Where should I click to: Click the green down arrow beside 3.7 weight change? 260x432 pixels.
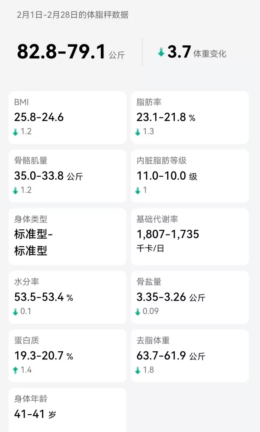(x=161, y=53)
